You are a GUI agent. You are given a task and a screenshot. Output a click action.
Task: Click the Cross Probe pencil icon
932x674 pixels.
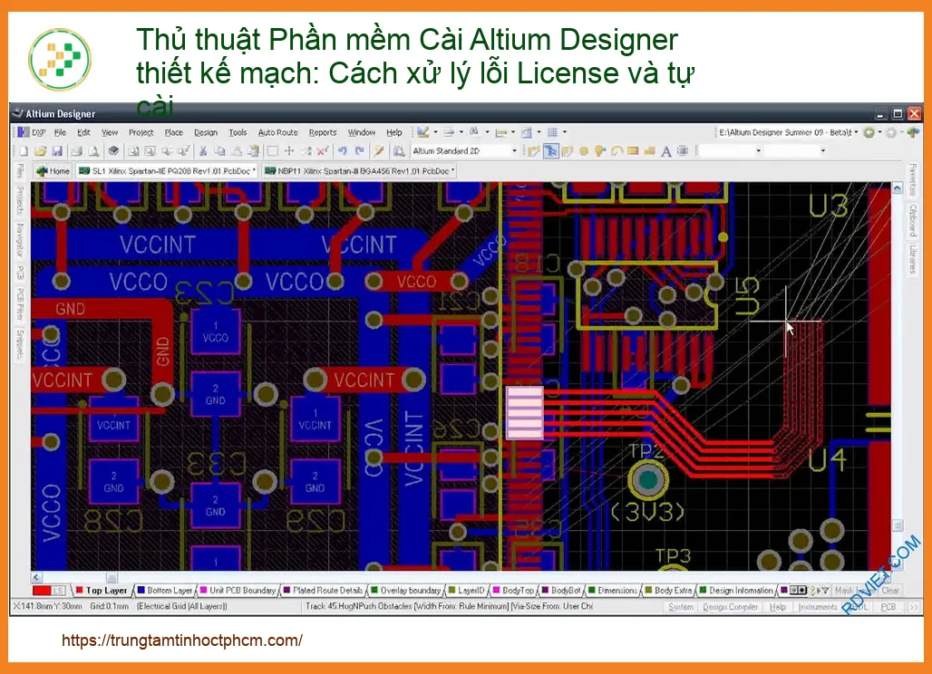[379, 151]
